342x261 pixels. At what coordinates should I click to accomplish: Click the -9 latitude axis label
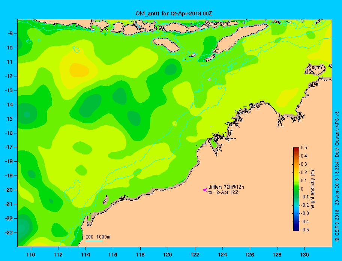click(x=10, y=34)
